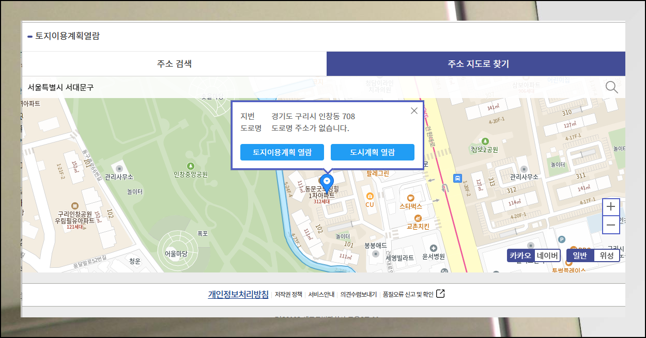
Task: Close the address info popup
Action: pyautogui.click(x=414, y=110)
